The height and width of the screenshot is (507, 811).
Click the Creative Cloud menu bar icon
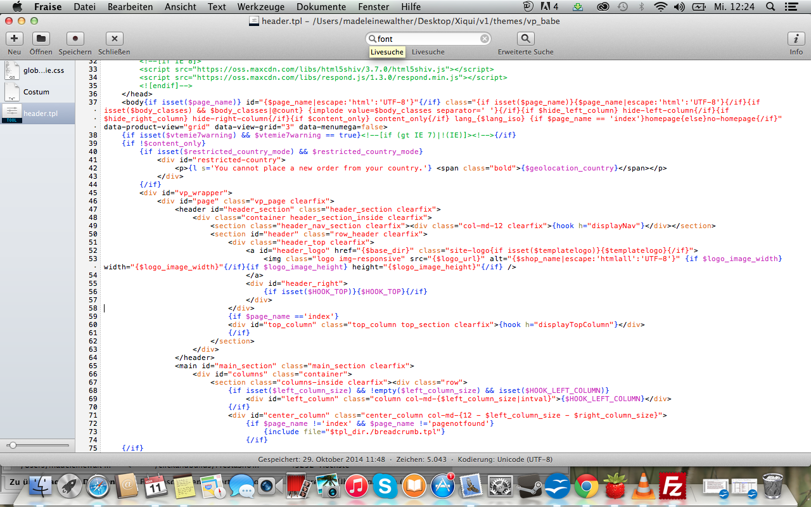[602, 7]
